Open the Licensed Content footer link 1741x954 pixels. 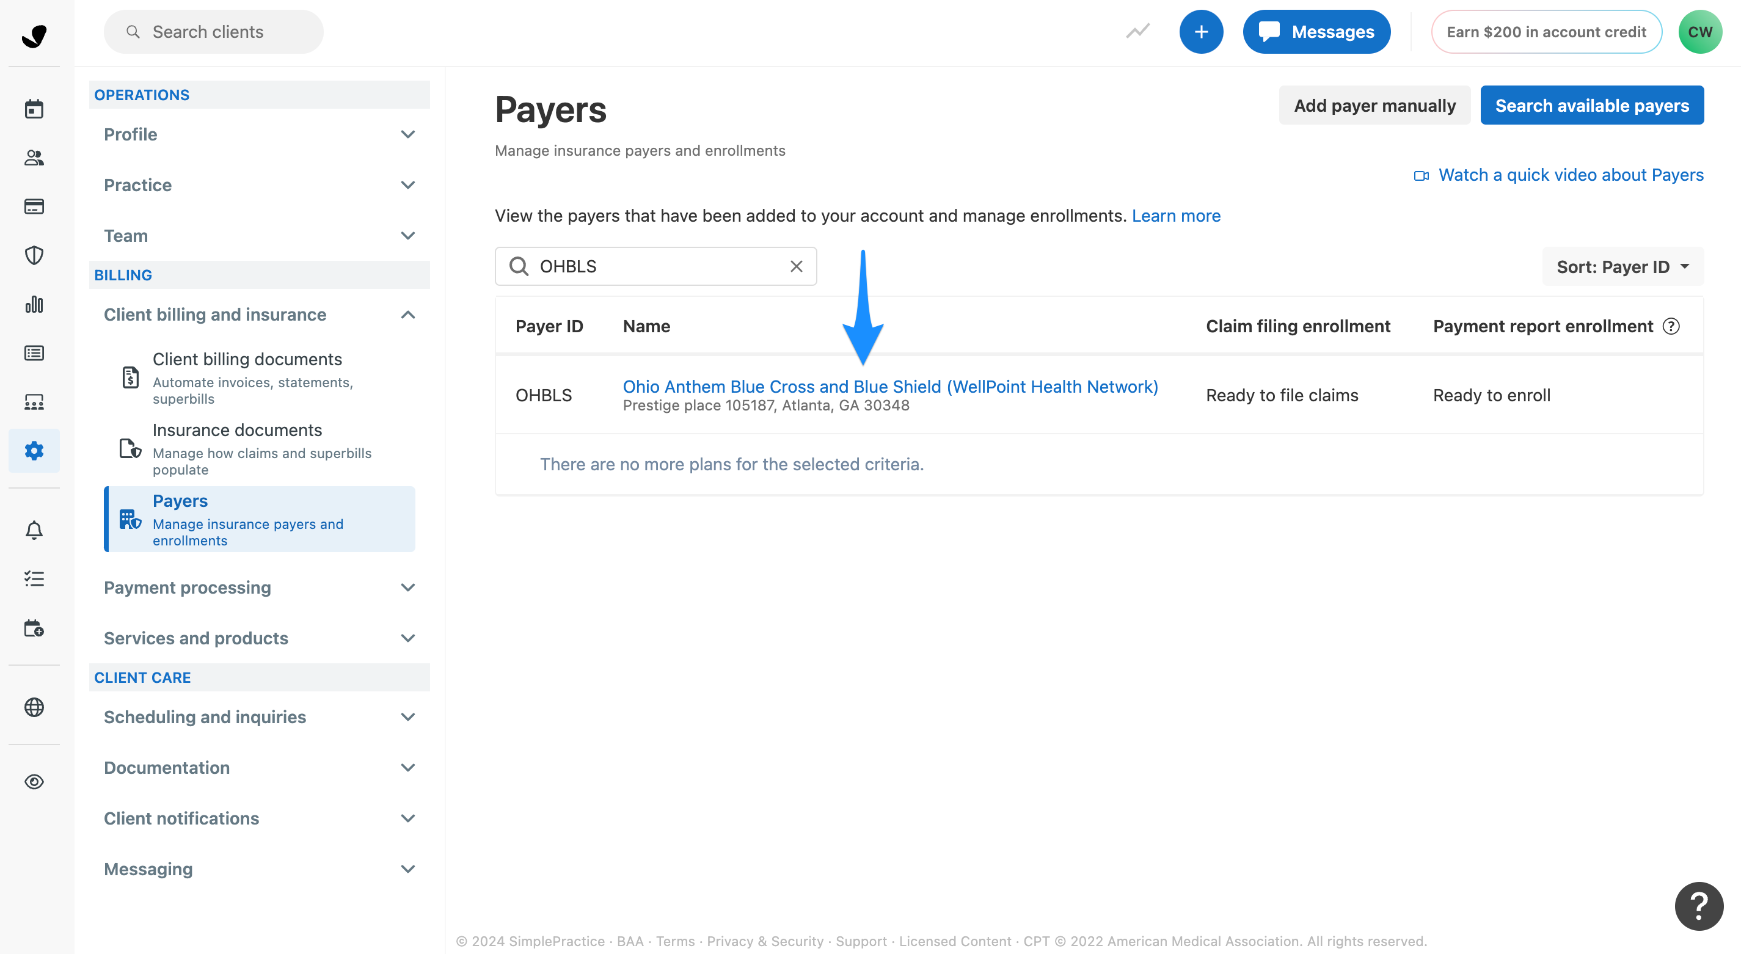[955, 941]
